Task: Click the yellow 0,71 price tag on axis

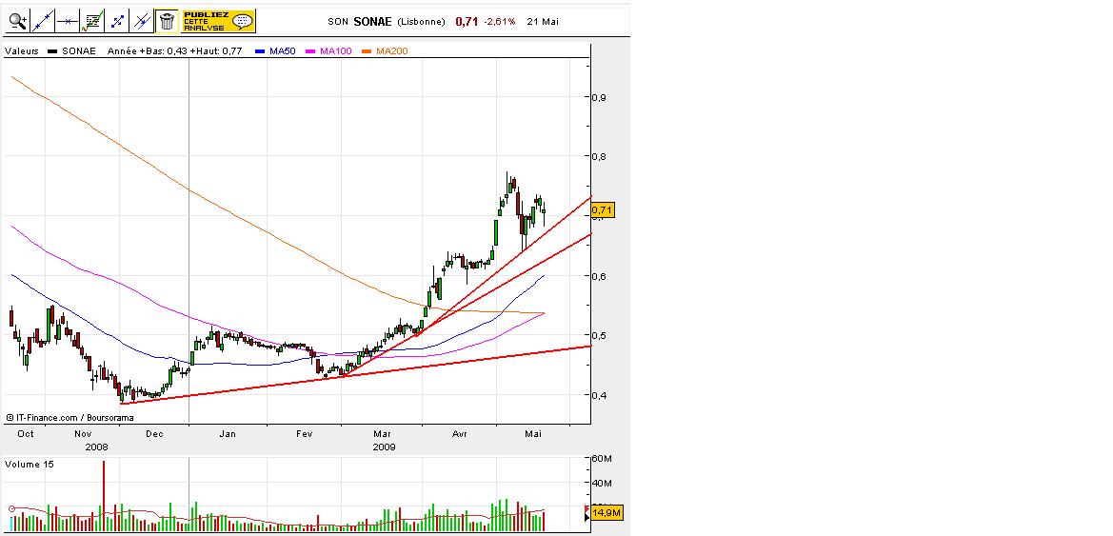Action: pos(602,209)
